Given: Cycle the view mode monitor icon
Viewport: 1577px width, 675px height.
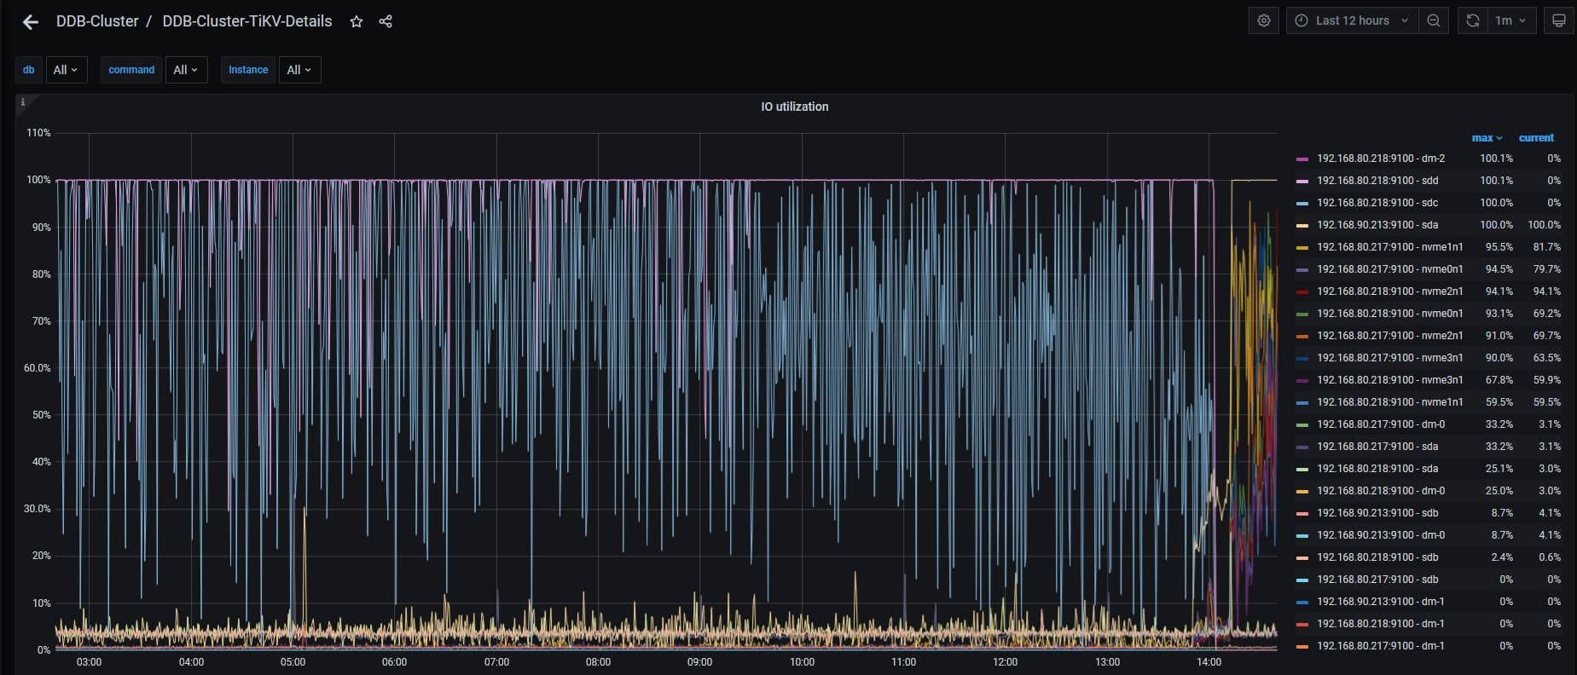Looking at the screenshot, I should pyautogui.click(x=1558, y=20).
